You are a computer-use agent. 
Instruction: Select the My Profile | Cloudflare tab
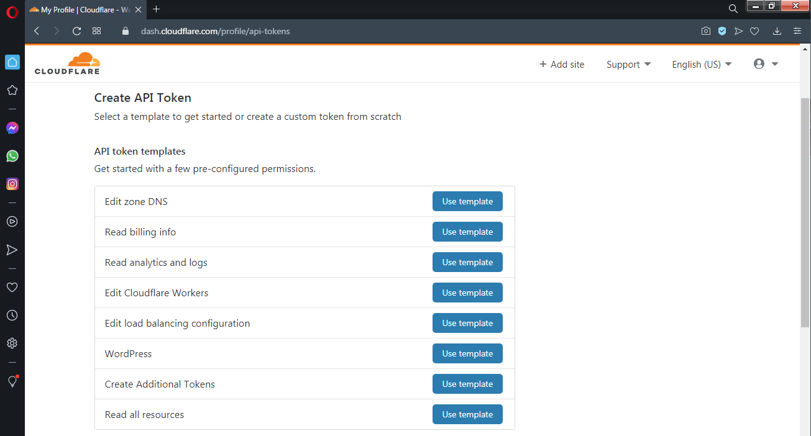85,10
